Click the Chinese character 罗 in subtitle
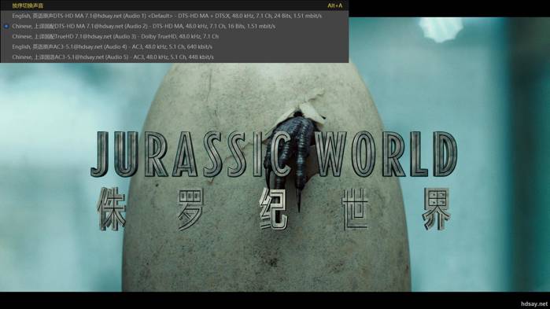 [191, 209]
